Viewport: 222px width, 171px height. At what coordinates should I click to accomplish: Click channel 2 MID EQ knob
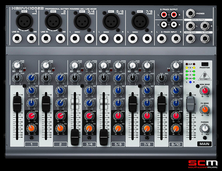tap(60, 90)
